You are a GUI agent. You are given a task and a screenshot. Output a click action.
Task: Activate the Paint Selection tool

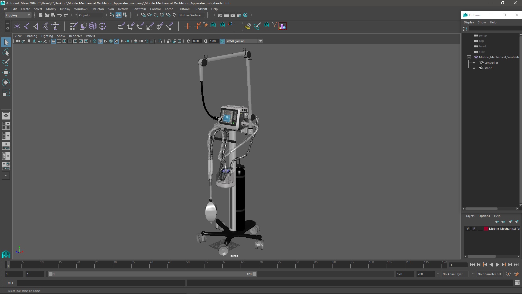tap(6, 62)
